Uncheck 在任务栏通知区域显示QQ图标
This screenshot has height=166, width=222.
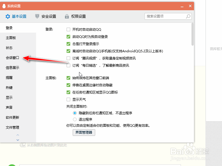[68, 92]
